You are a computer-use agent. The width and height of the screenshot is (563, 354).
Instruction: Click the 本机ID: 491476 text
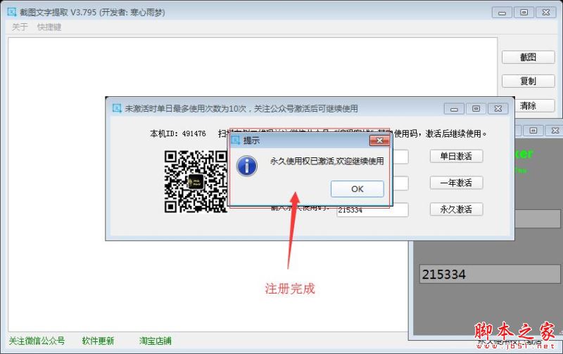[178, 133]
